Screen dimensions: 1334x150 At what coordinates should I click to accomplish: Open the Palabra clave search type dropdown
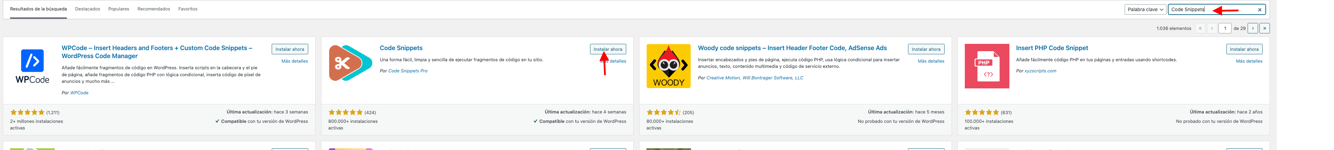click(1145, 9)
